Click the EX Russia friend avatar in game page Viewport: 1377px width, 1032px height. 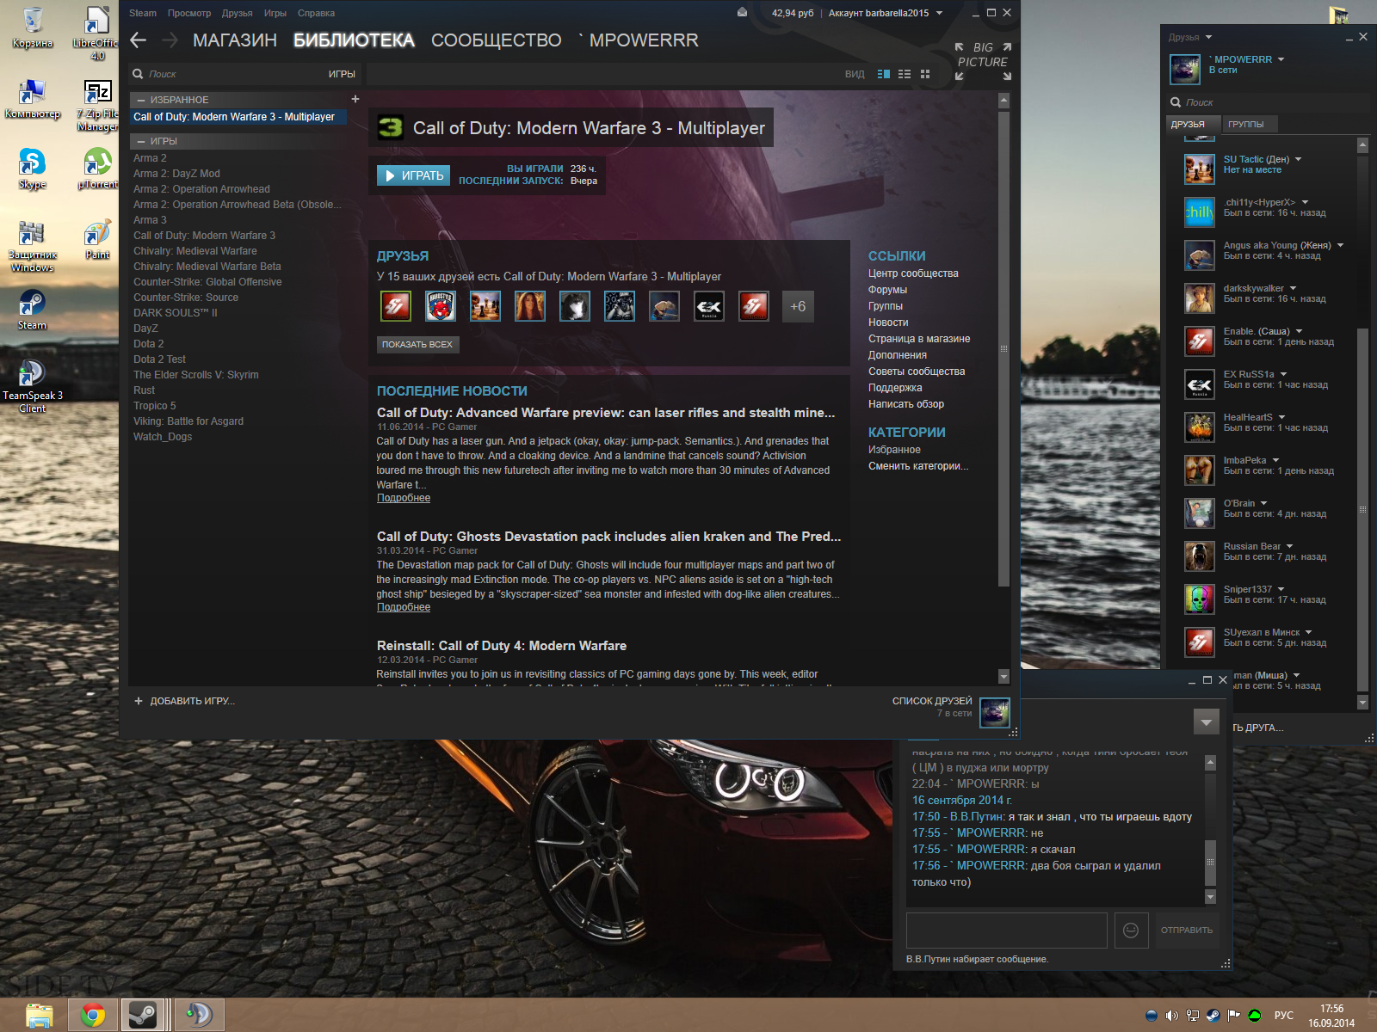coord(709,306)
